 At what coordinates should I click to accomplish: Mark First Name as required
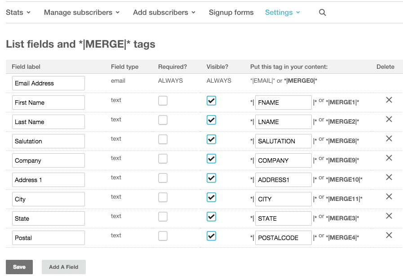click(163, 101)
